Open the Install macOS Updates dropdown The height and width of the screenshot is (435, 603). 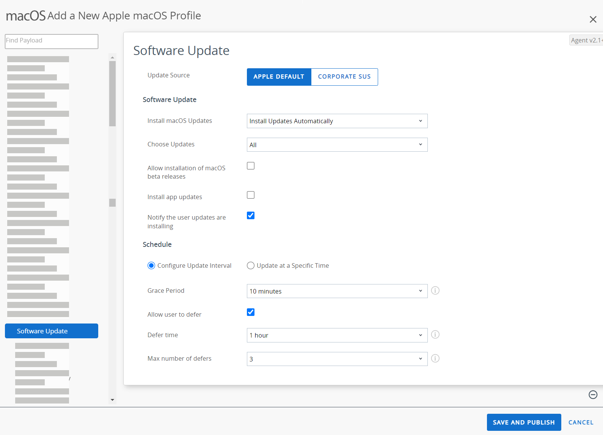point(337,121)
